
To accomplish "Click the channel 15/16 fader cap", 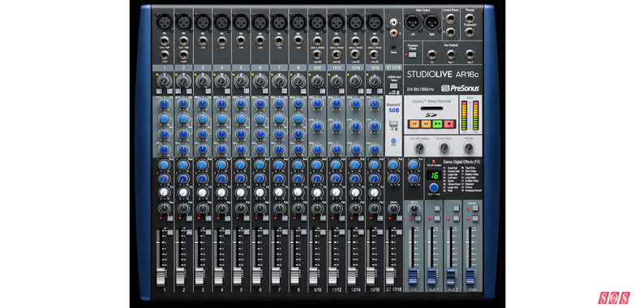I will (371, 276).
